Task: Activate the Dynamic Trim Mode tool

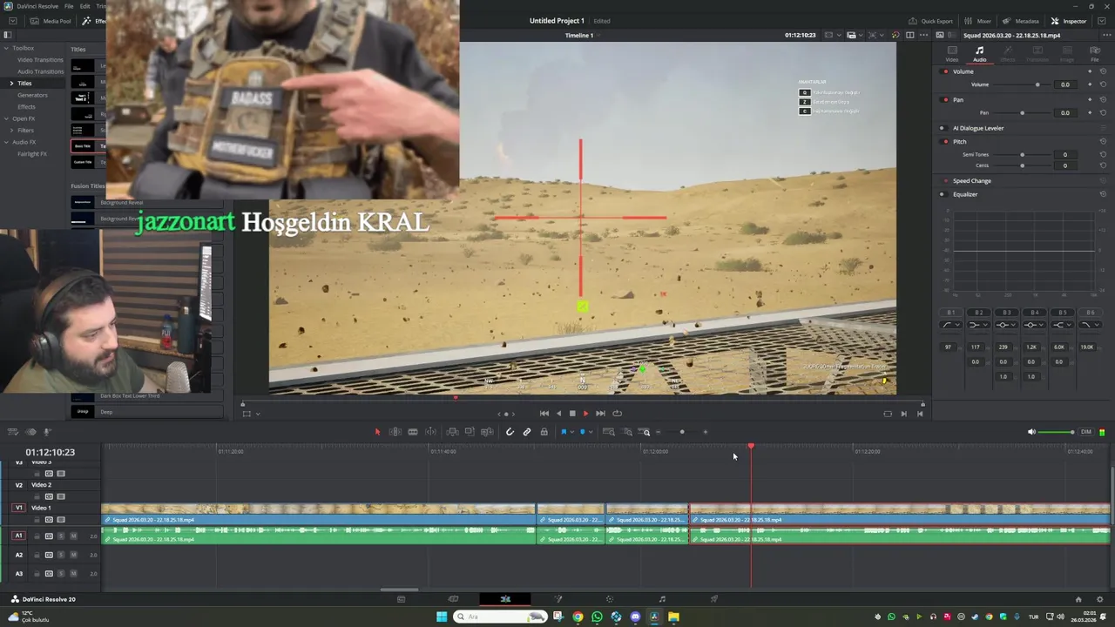Action: pos(413,432)
